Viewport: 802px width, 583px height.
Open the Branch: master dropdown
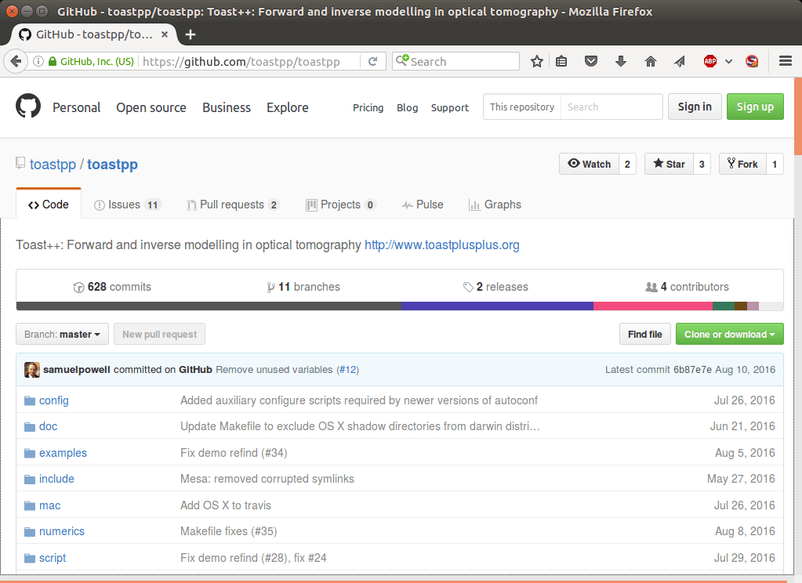click(62, 334)
